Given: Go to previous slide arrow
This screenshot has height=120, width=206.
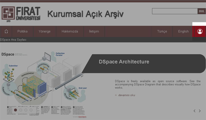Looking at the screenshot, I should click(194, 111).
